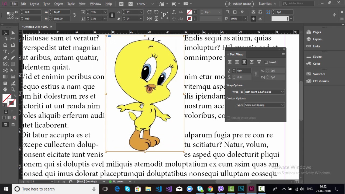Expand the No errors preflight menu
The image size is (345, 194).
130,182
